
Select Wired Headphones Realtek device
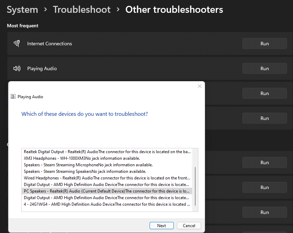[107, 178]
